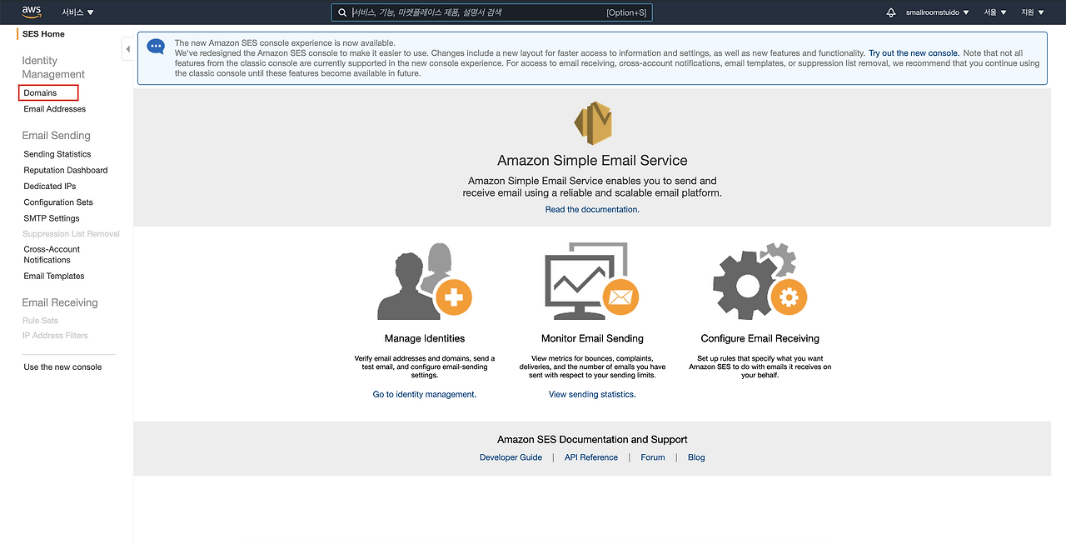Screen dimensions: 1066x544
Task: Open Sending Statistics in sidebar
Action: [57, 154]
